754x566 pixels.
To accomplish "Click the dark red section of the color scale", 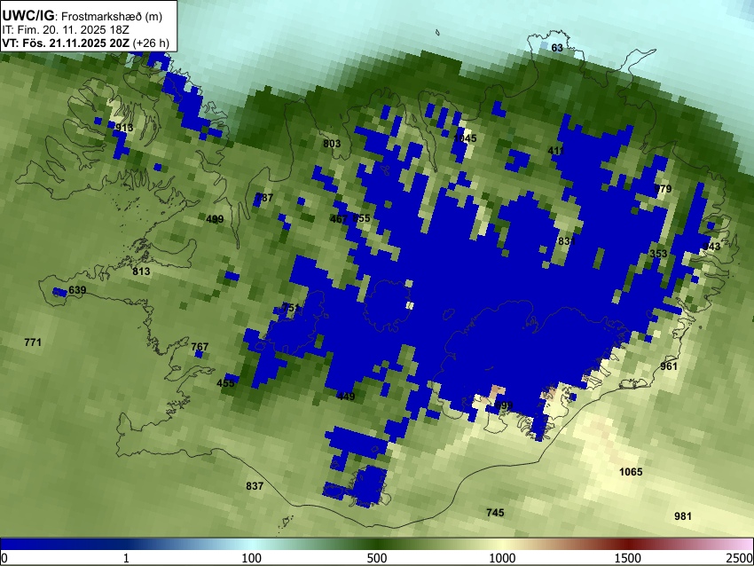I will pos(628,545).
